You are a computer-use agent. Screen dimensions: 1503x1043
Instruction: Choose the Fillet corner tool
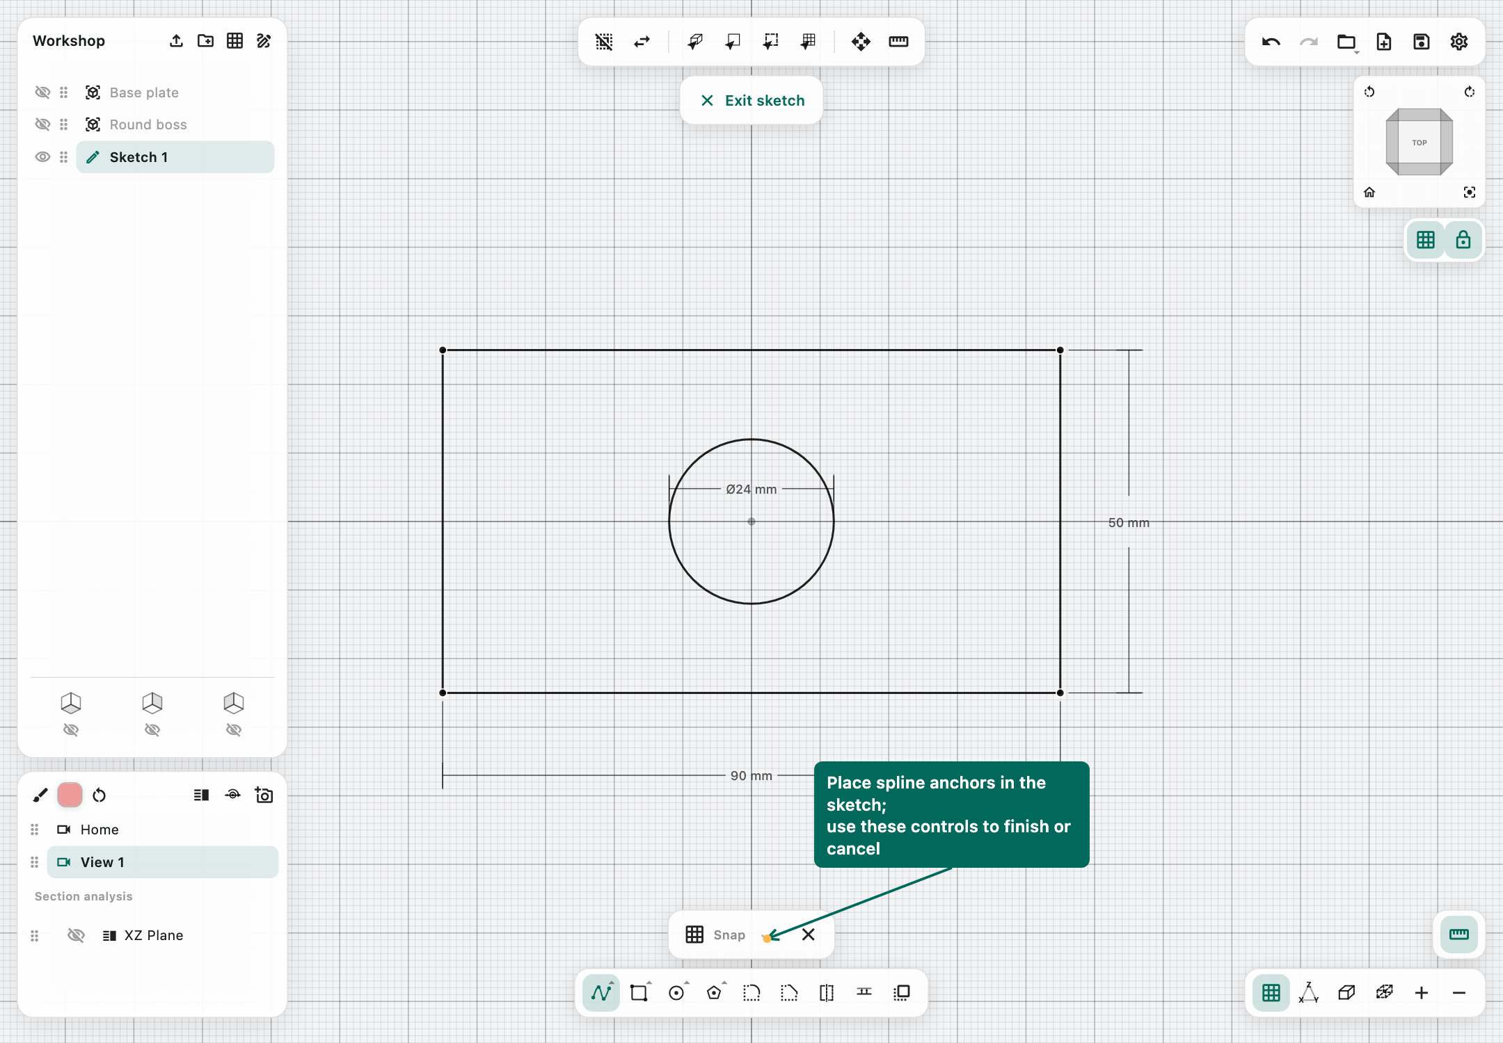click(751, 992)
